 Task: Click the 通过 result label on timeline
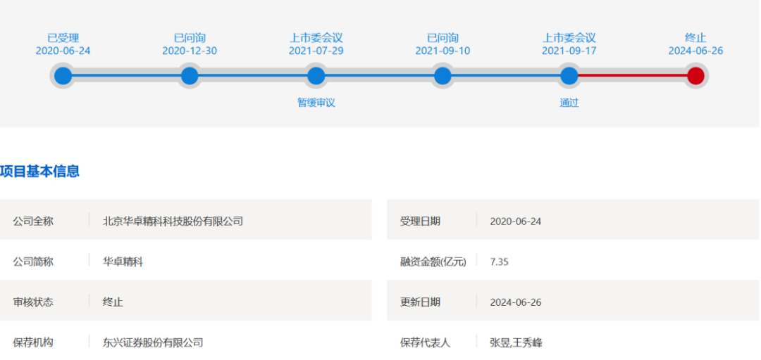click(569, 103)
